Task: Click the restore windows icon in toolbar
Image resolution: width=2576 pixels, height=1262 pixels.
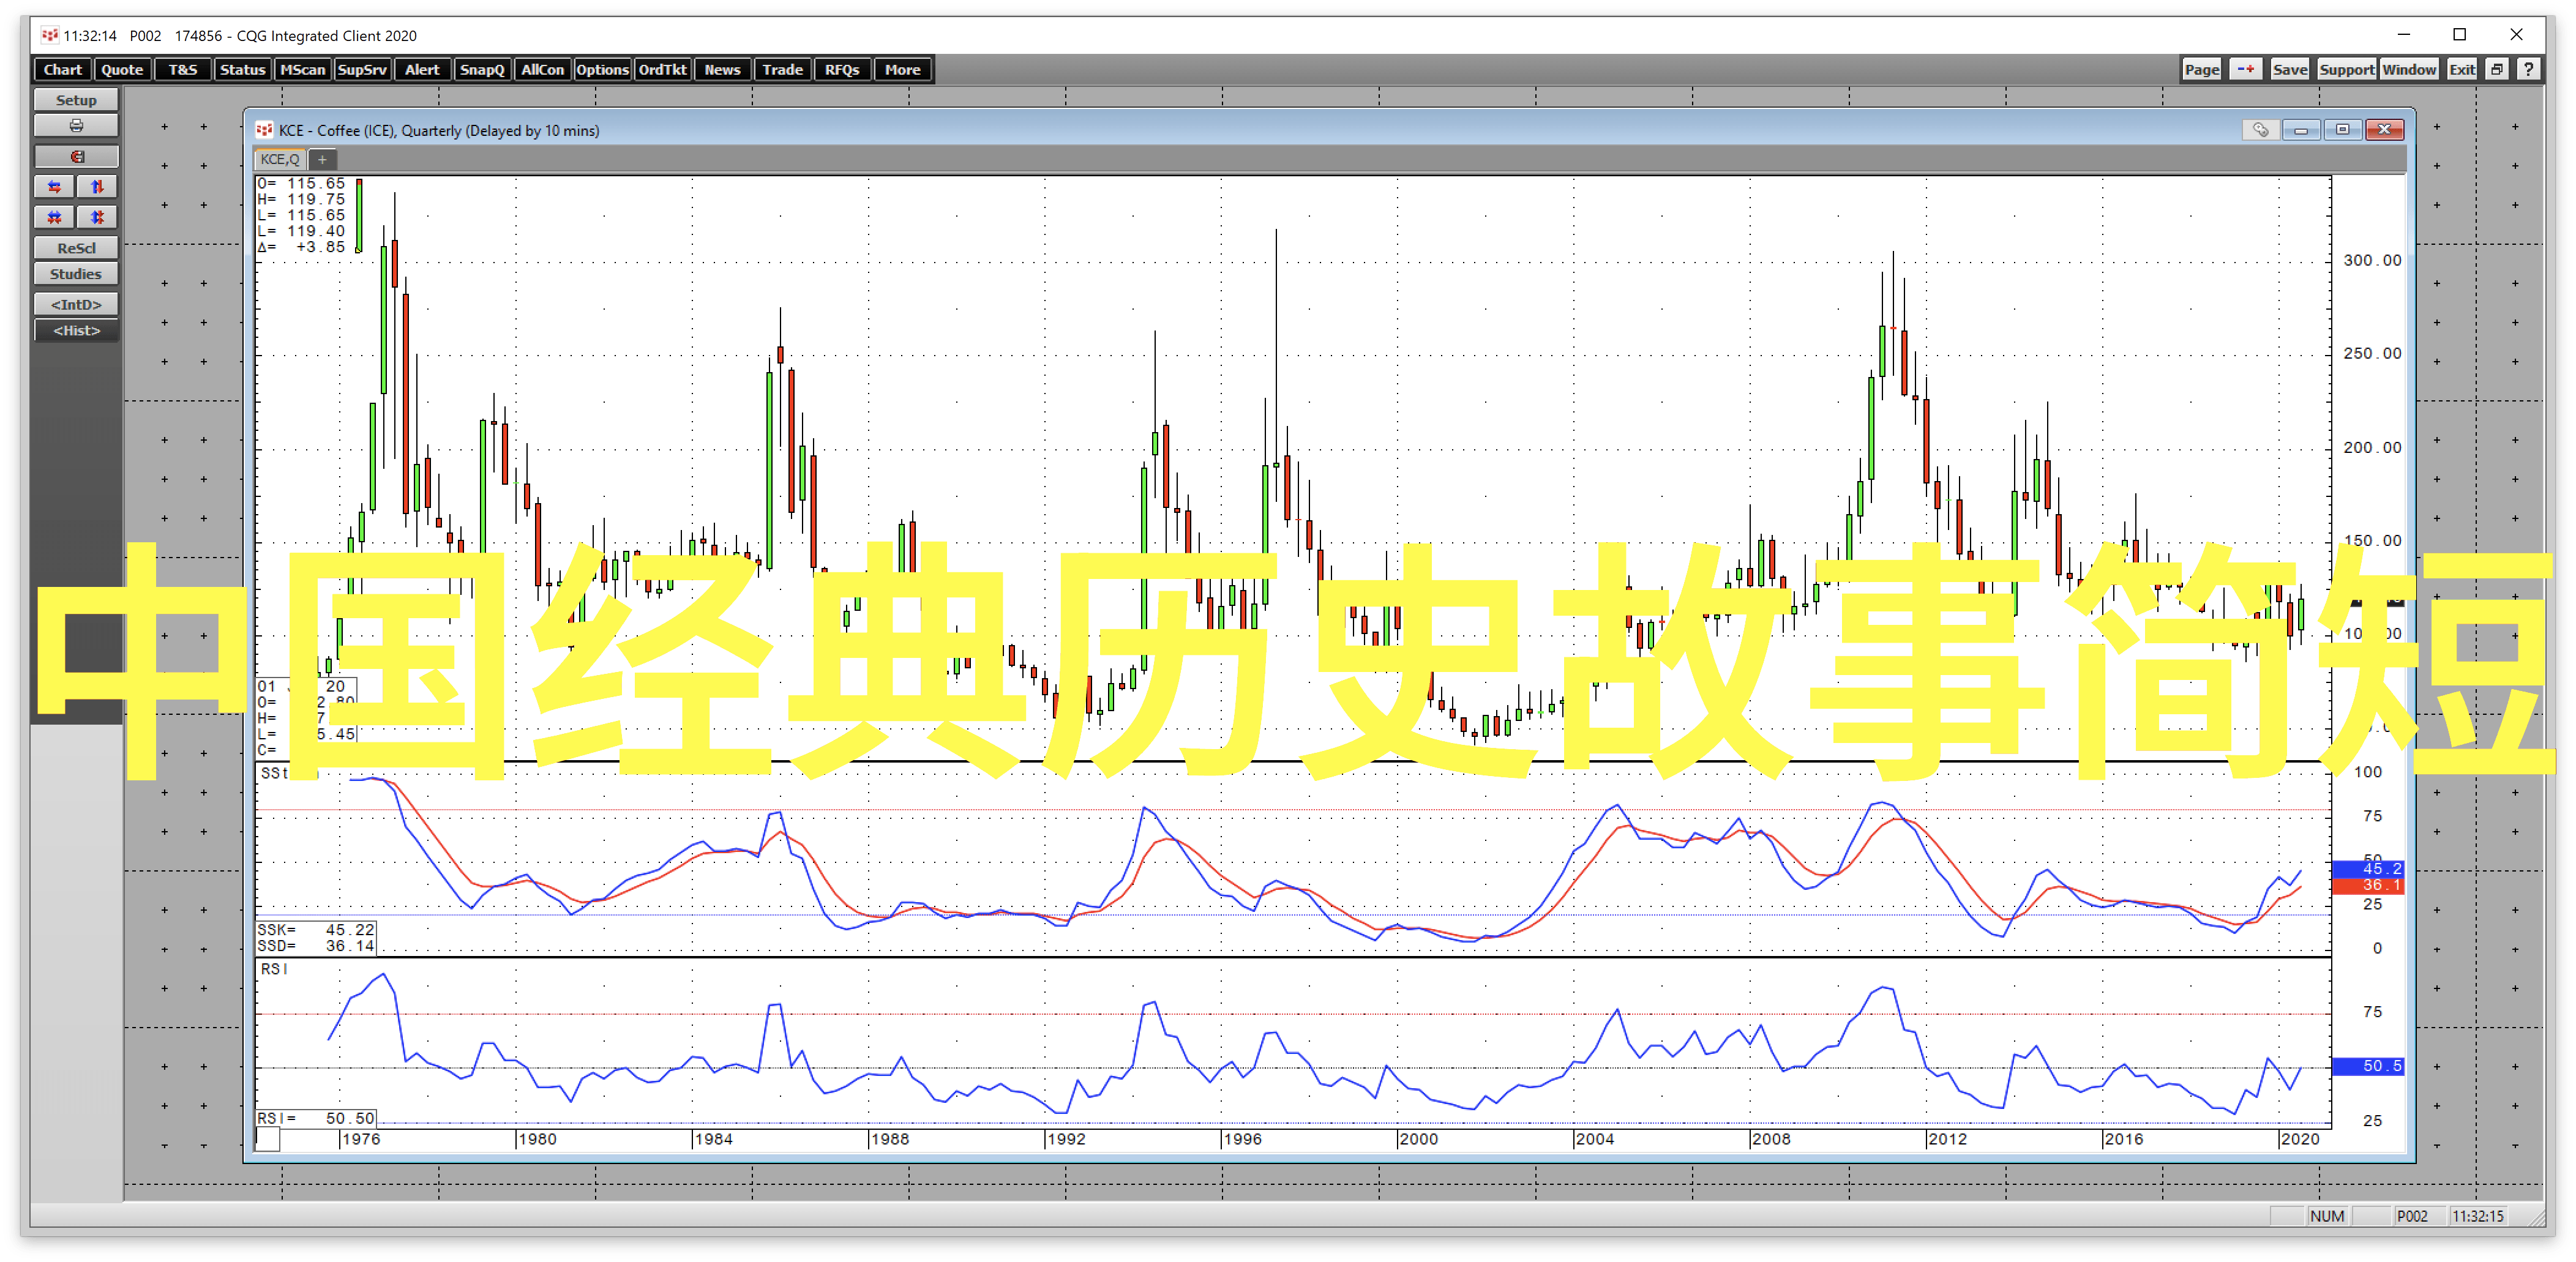Action: pos(2497,69)
